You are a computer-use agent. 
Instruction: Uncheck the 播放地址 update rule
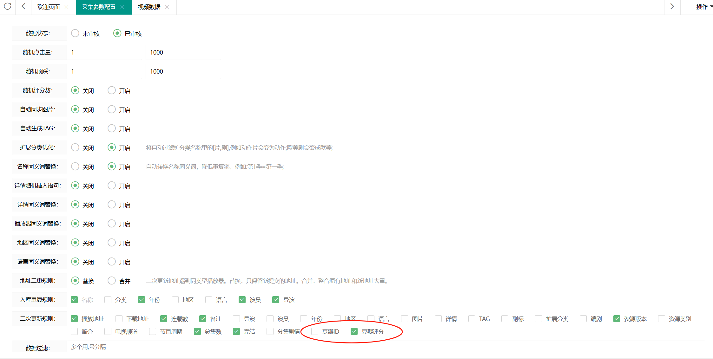tap(74, 319)
